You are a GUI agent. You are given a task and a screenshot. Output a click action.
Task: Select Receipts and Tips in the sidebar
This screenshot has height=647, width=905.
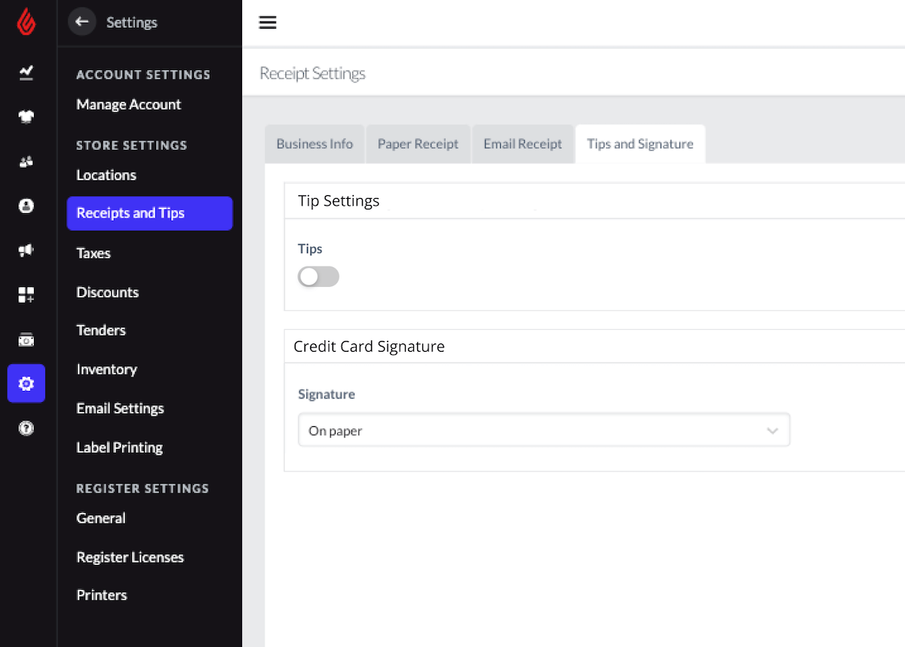[x=130, y=213]
